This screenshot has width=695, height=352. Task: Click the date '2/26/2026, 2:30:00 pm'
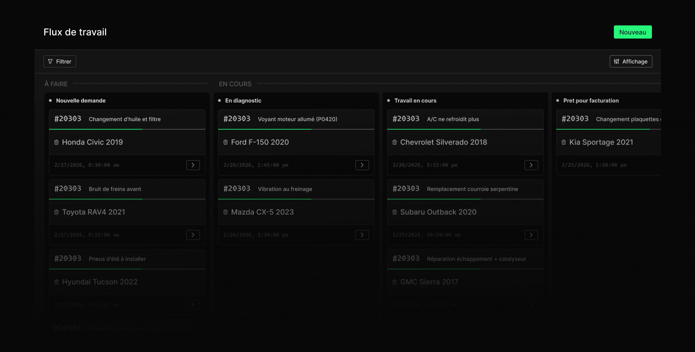[256, 235]
